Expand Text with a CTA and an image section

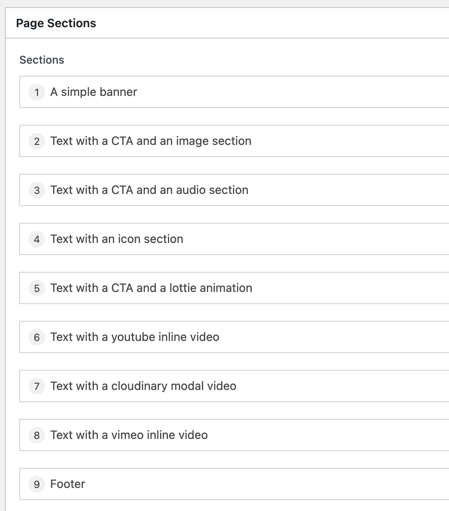pos(151,141)
